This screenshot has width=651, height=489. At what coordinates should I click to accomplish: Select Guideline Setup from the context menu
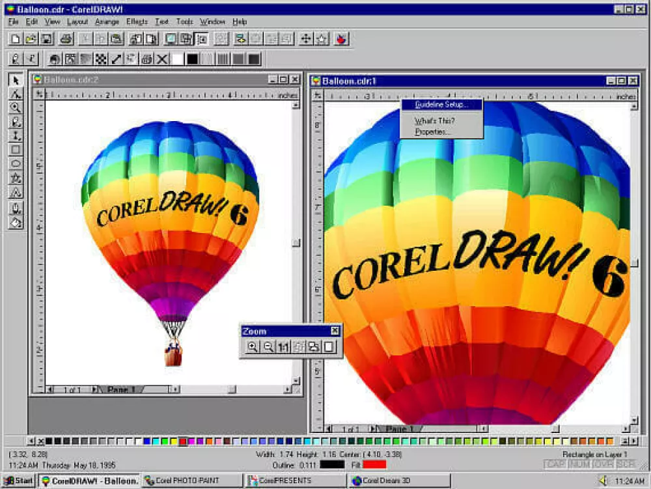(x=441, y=103)
